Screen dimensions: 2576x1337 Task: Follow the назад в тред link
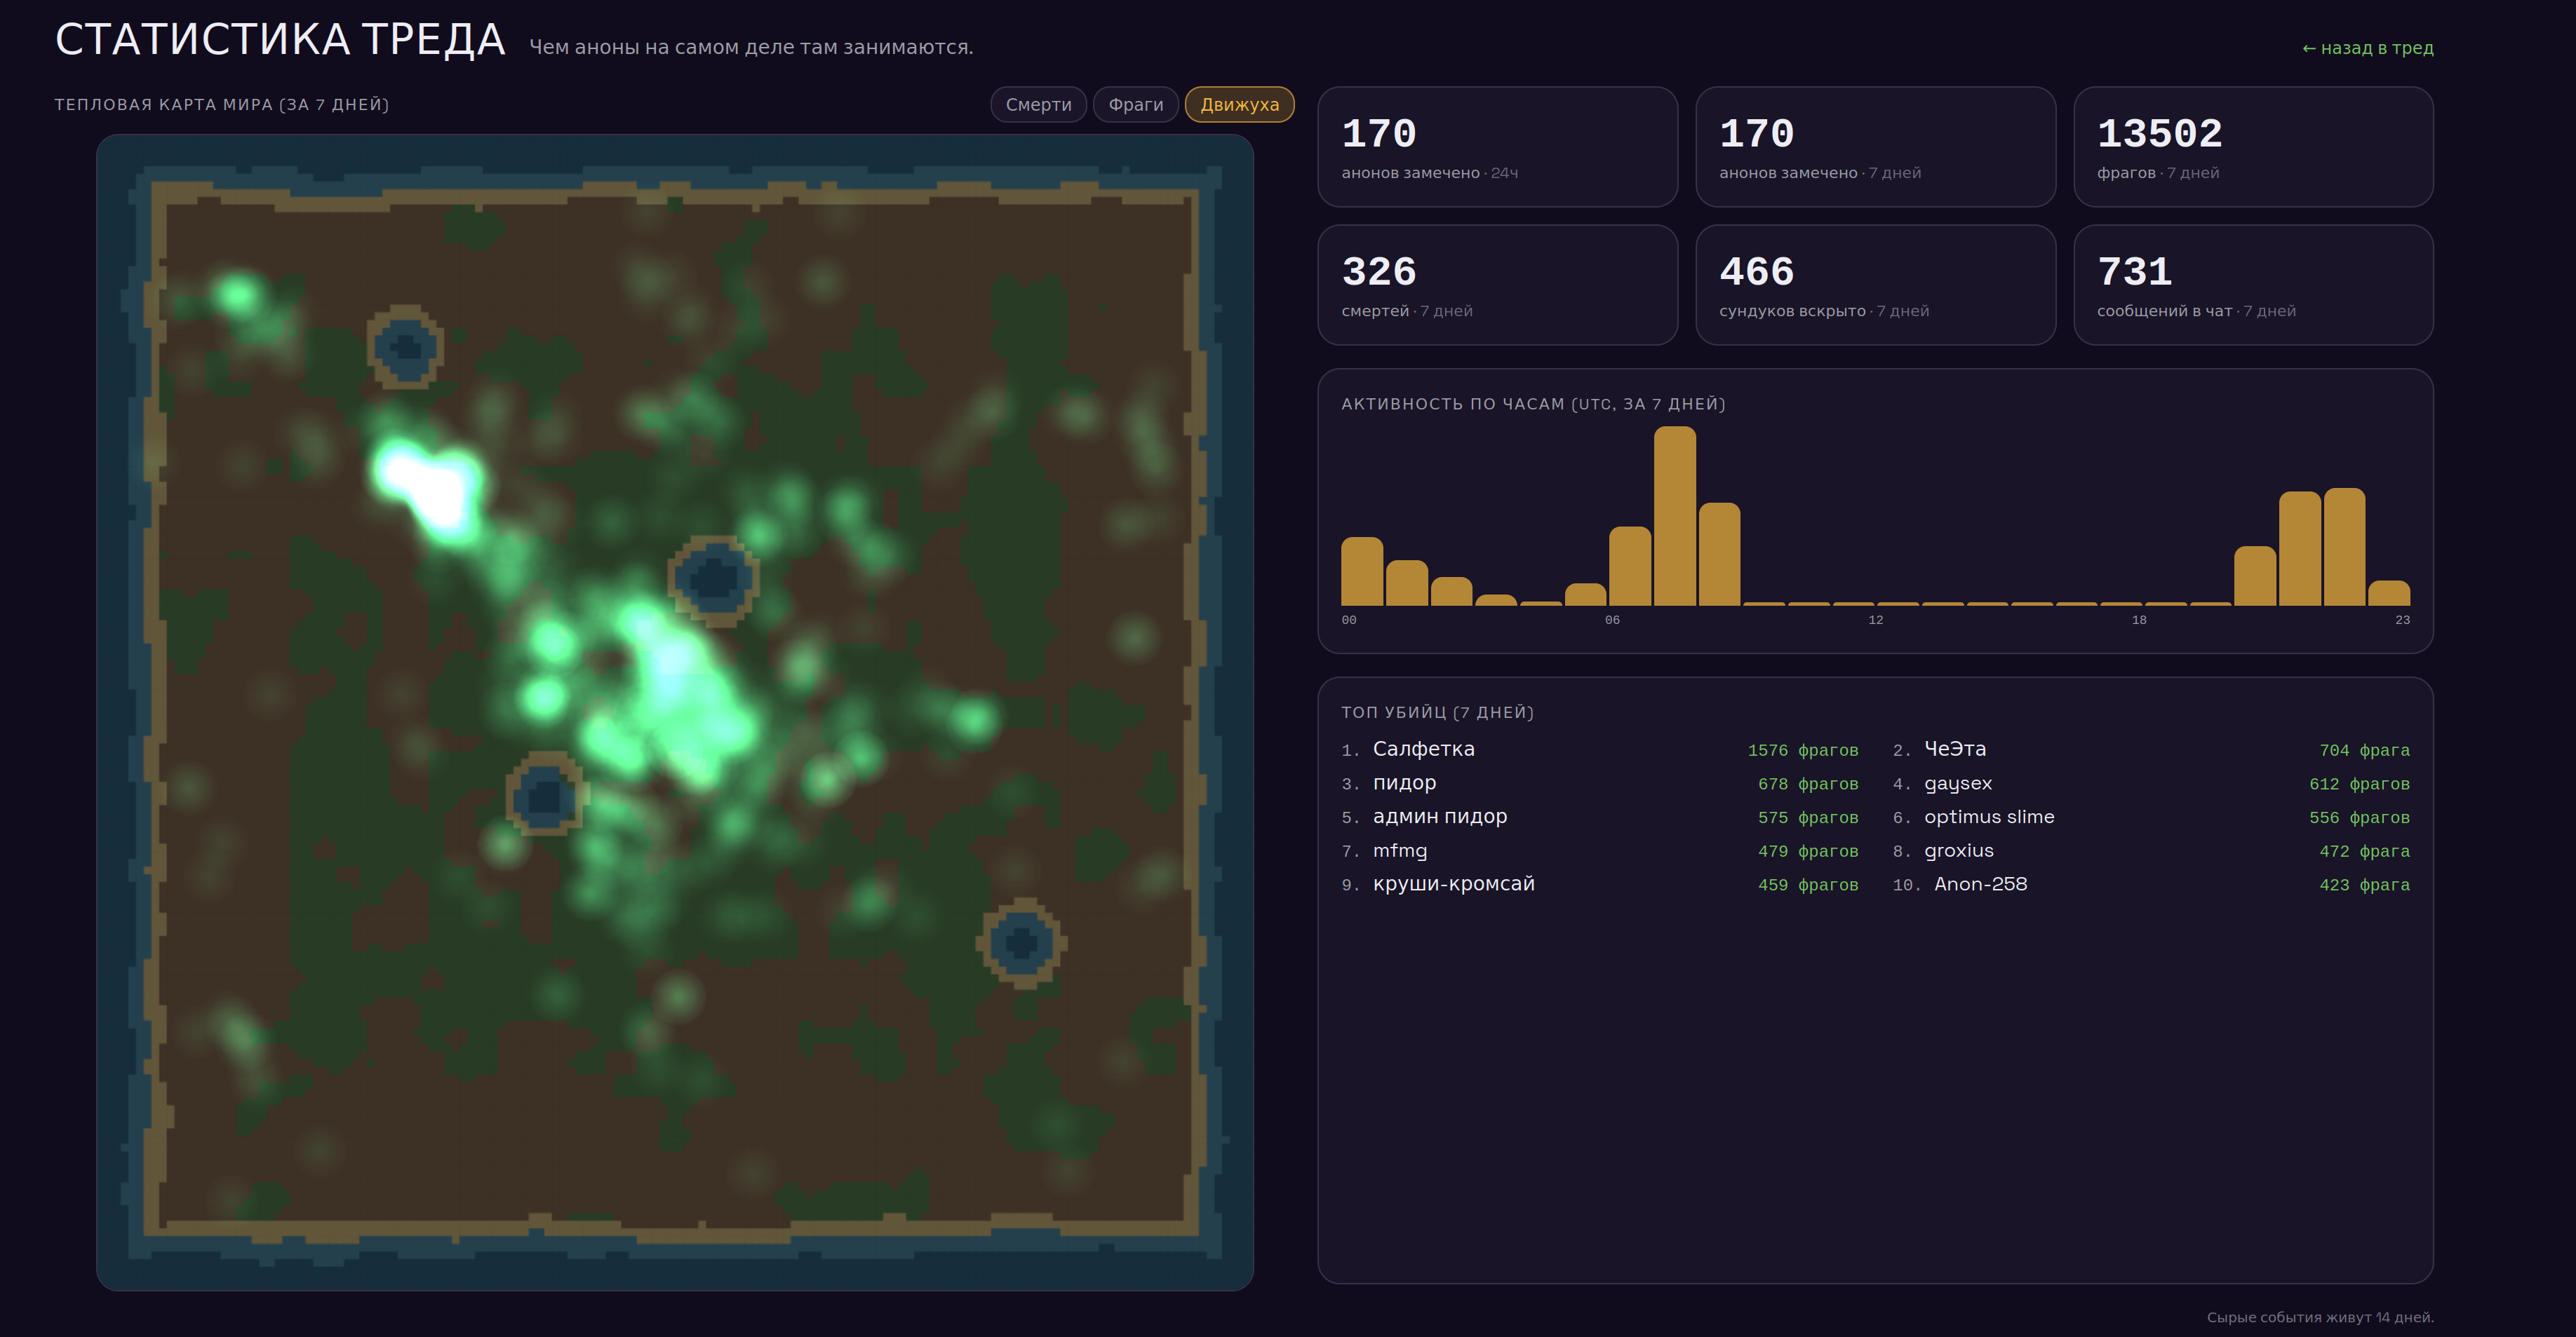(2367, 48)
